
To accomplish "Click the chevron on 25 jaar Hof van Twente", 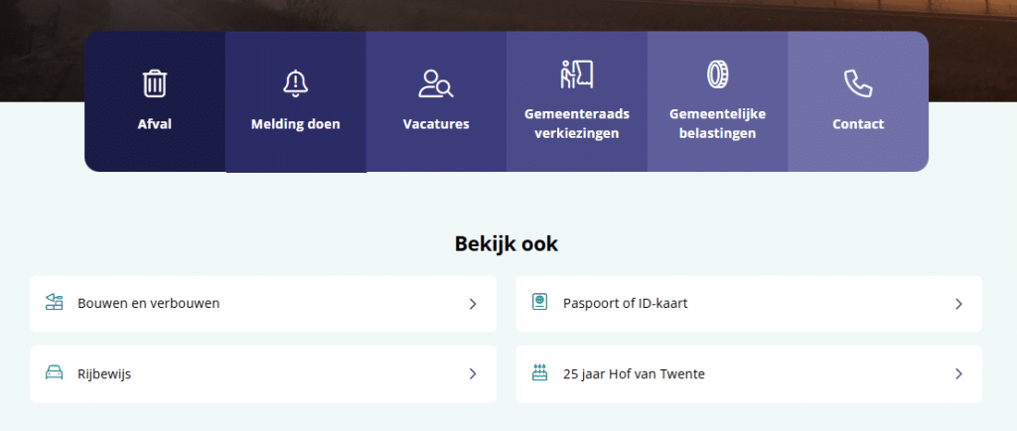I will click(958, 374).
